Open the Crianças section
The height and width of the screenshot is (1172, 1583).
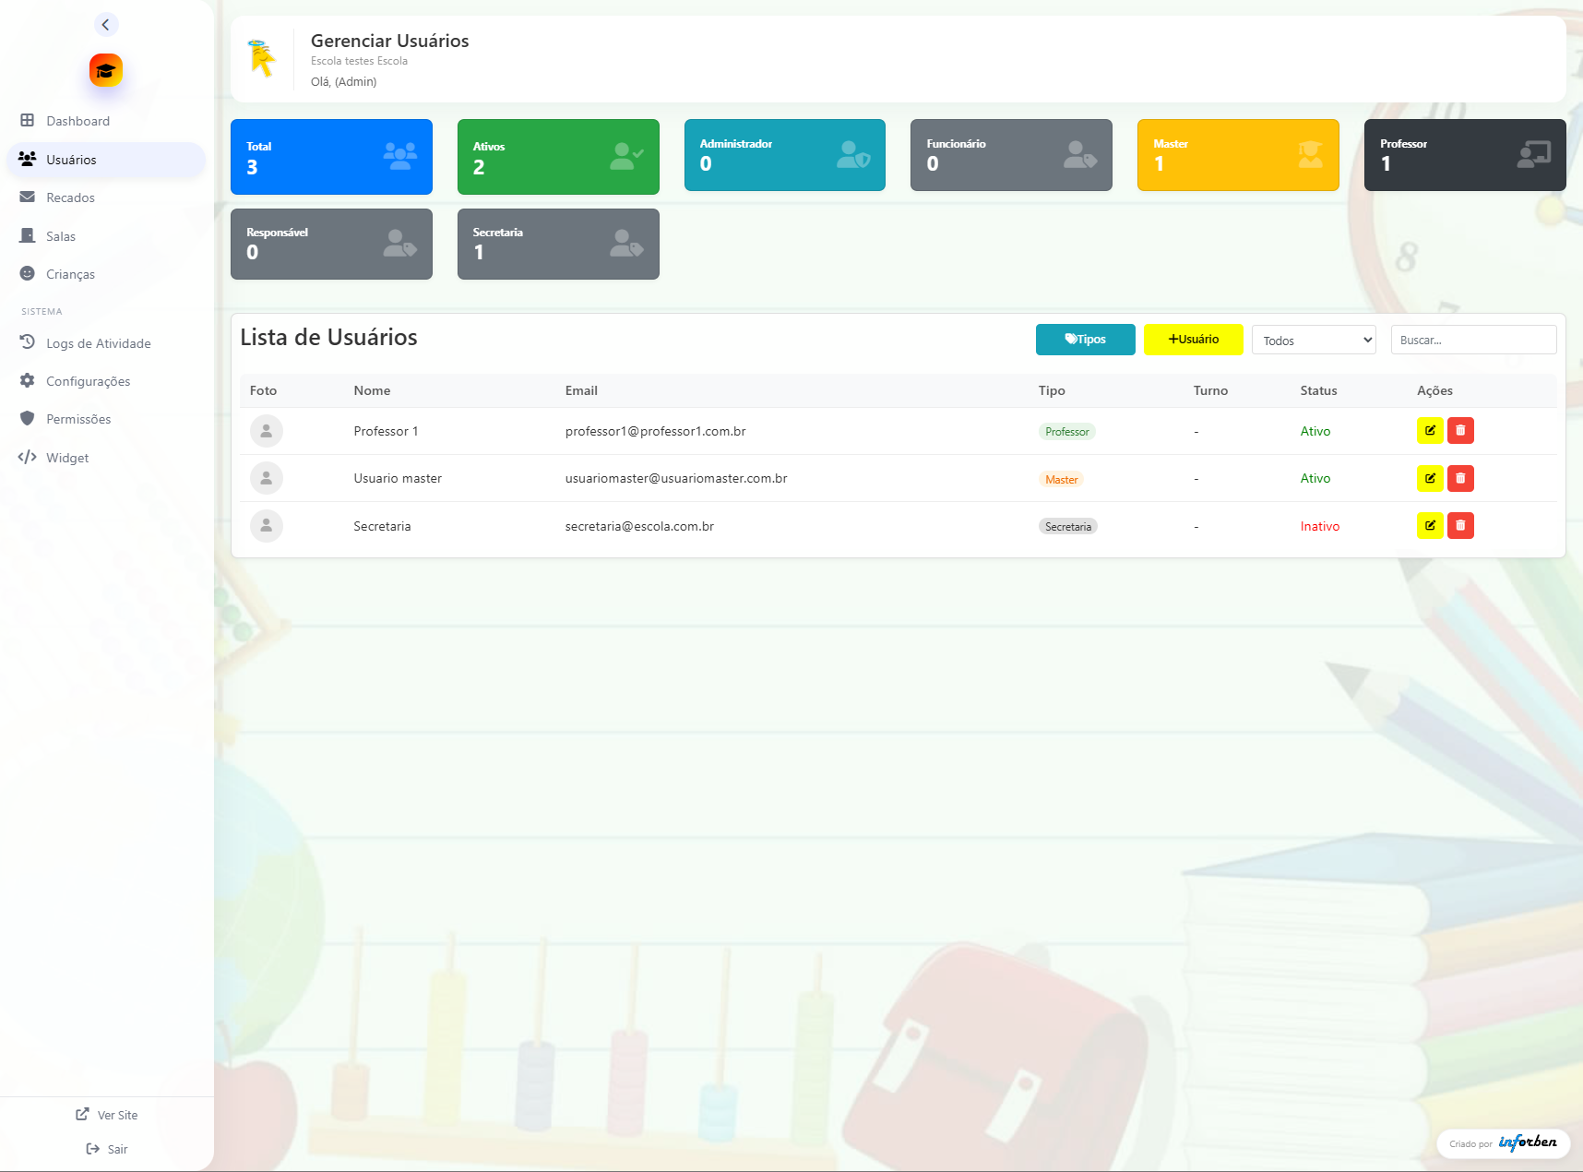pyautogui.click(x=70, y=273)
